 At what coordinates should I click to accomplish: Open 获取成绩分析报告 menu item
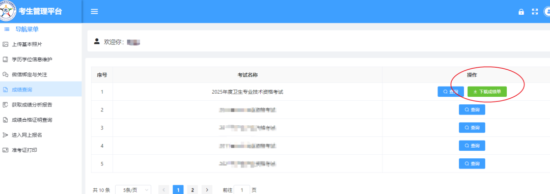(41, 104)
